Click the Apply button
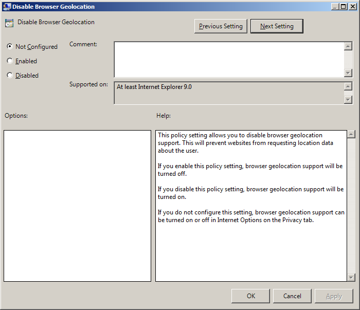Image resolution: width=360 pixels, height=310 pixels. click(334, 296)
